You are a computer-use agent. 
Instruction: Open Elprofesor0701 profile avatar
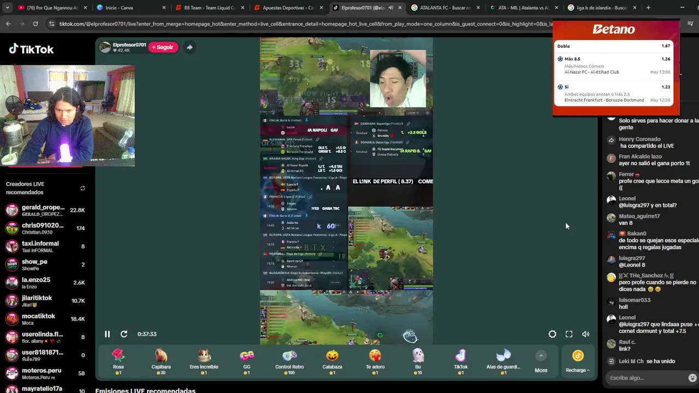(105, 47)
